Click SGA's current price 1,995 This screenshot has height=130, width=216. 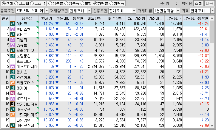(x=50, y=93)
